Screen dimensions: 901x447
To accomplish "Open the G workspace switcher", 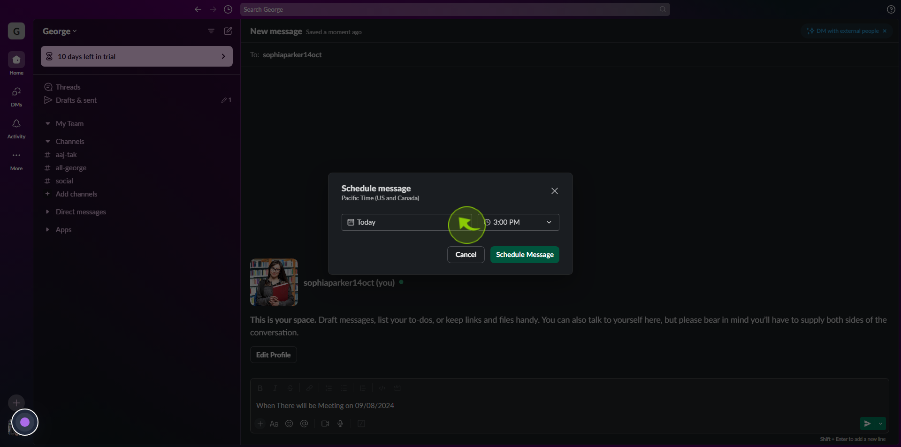I will [x=16, y=31].
